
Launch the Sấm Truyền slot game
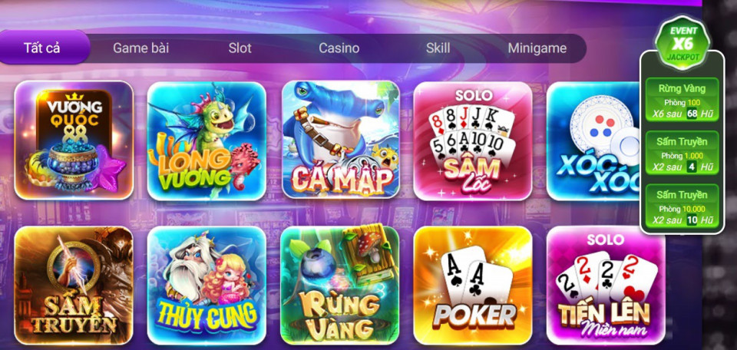click(x=74, y=286)
